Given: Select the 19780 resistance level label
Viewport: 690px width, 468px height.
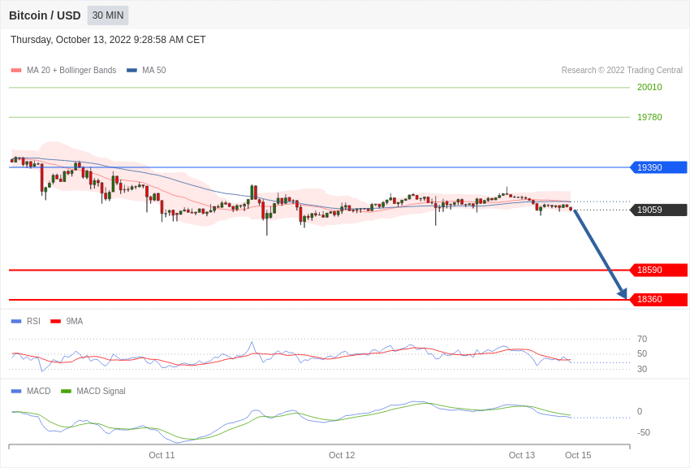Looking at the screenshot, I should point(649,117).
